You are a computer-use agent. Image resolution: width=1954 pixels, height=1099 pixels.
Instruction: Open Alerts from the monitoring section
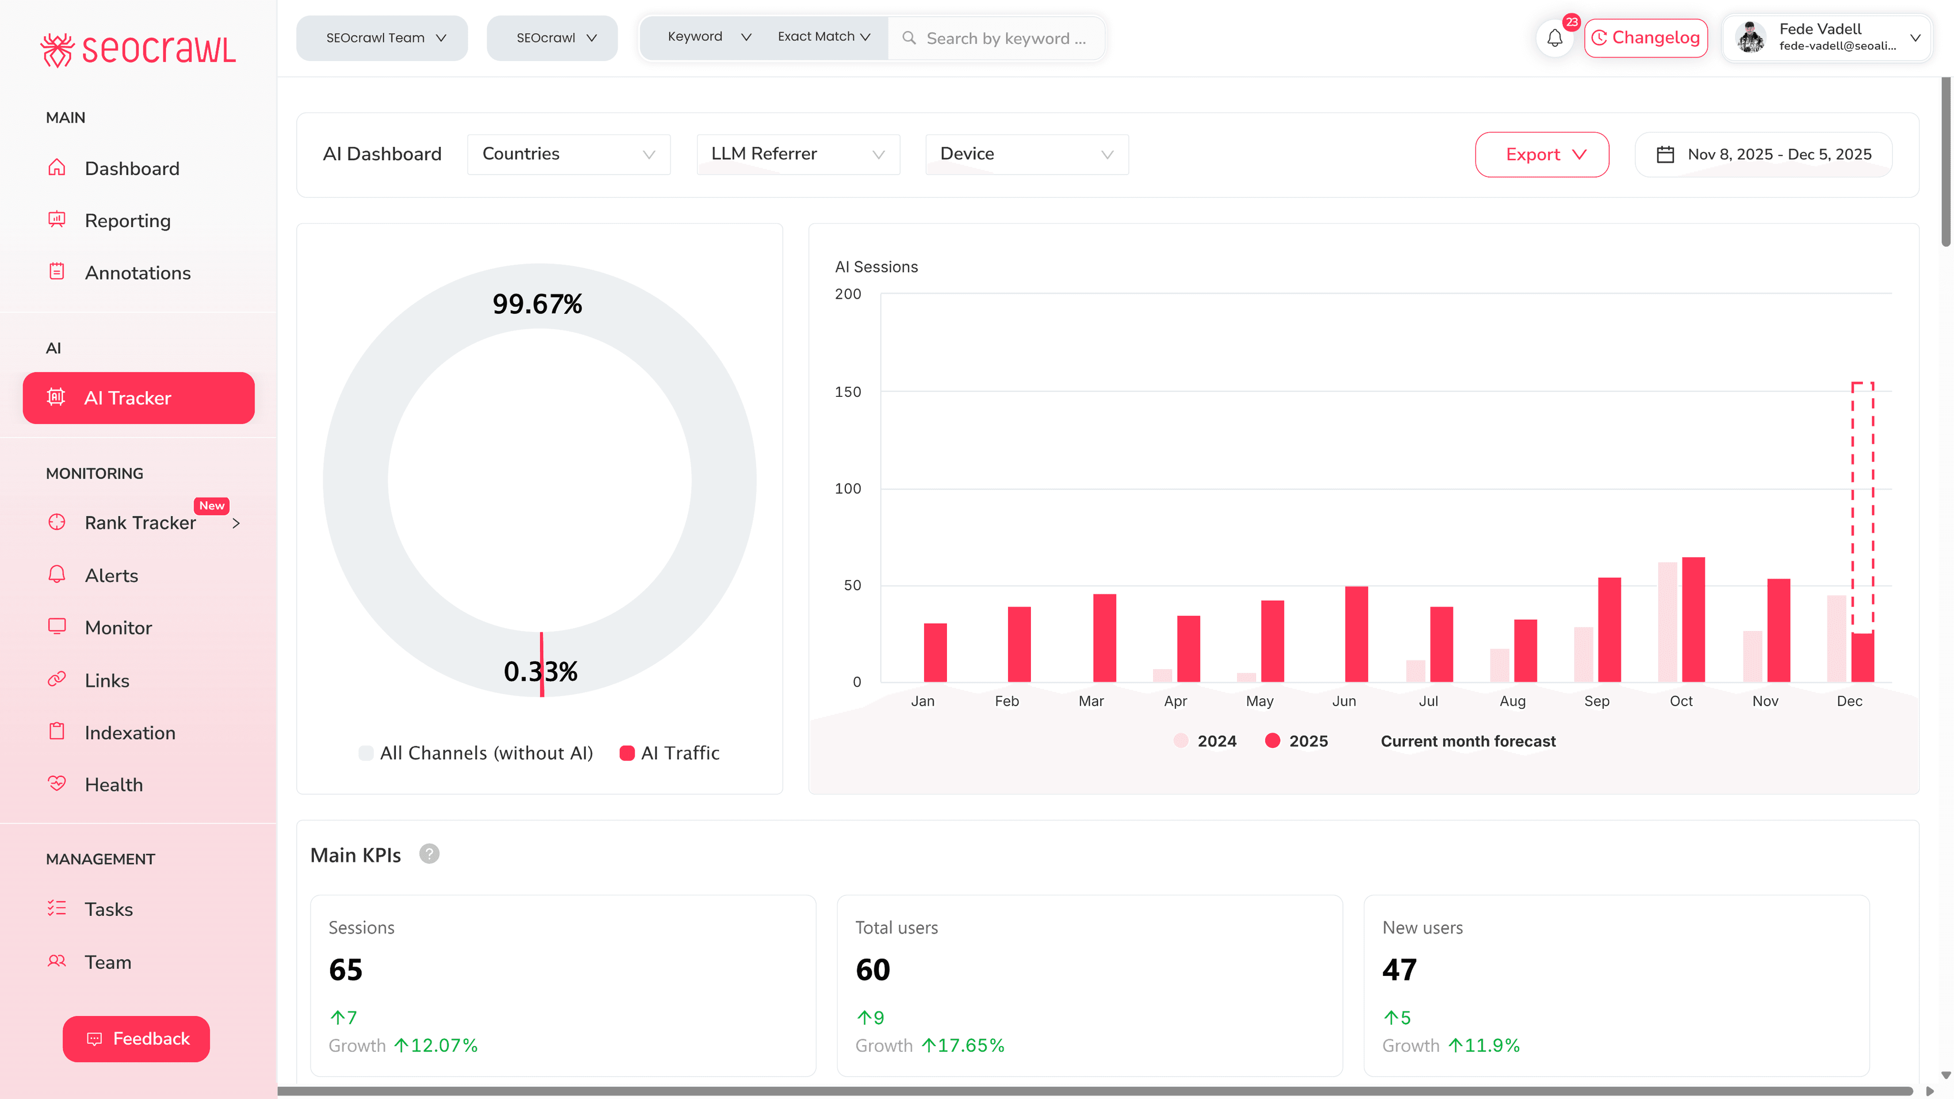[x=111, y=575]
